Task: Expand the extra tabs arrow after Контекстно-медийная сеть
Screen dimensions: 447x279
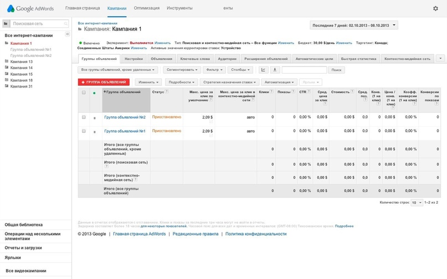Action: tap(440, 59)
